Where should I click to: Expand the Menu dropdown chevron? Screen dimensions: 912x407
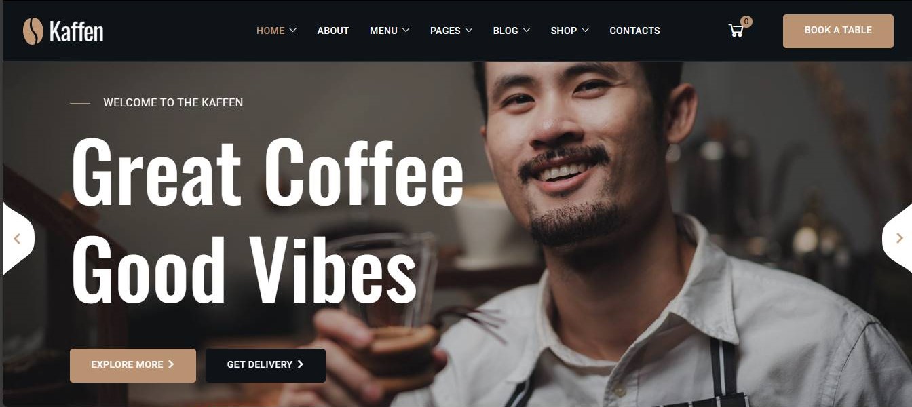pyautogui.click(x=406, y=31)
